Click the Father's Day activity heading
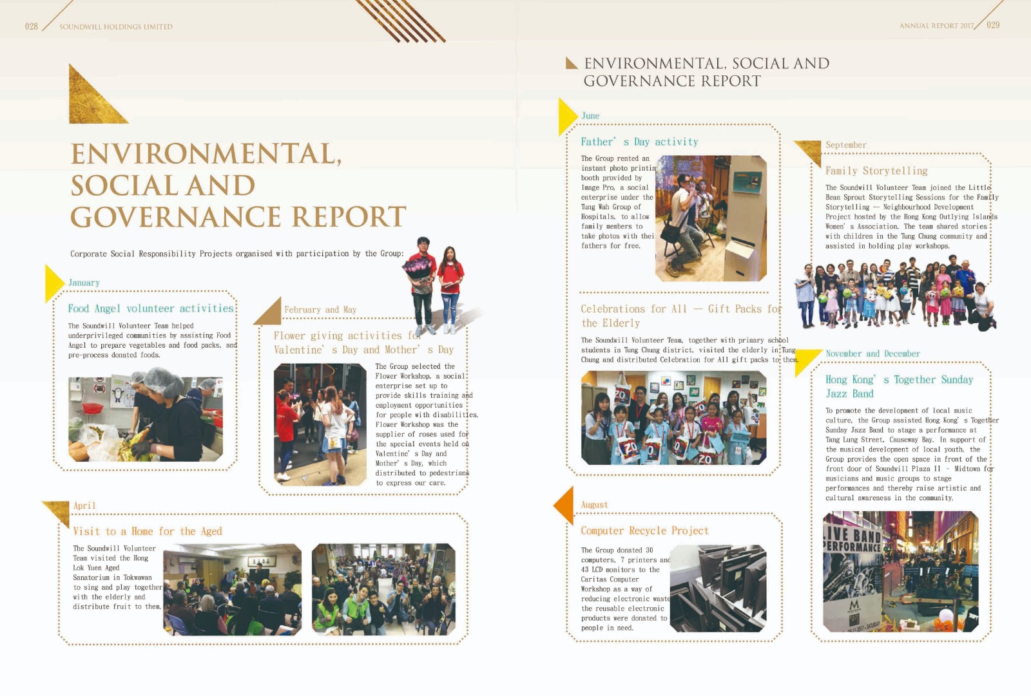The height and width of the screenshot is (696, 1031). pyautogui.click(x=639, y=142)
